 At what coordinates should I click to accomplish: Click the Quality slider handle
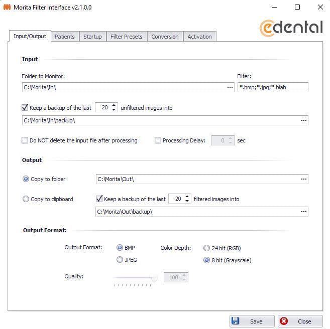pyautogui.click(x=154, y=277)
